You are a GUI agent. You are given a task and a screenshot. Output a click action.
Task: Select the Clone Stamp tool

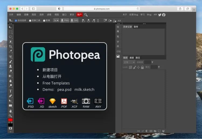pos(11,66)
